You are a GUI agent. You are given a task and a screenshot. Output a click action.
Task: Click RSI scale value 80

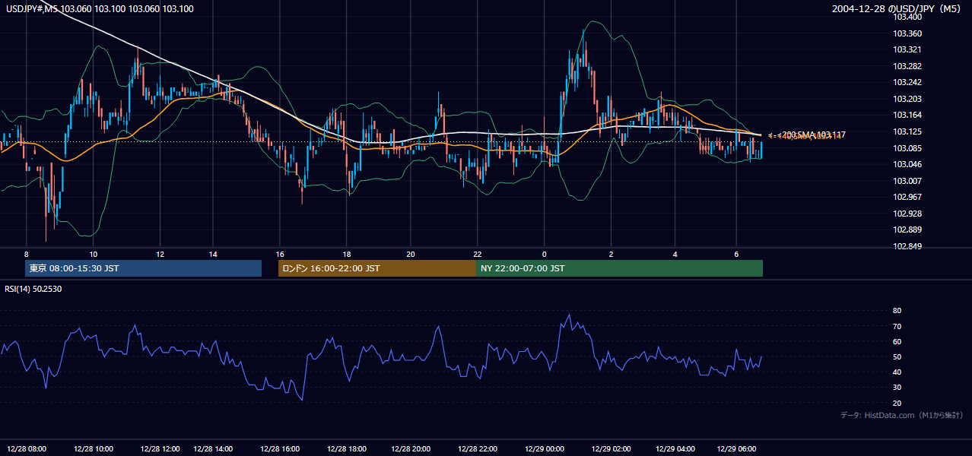(897, 311)
